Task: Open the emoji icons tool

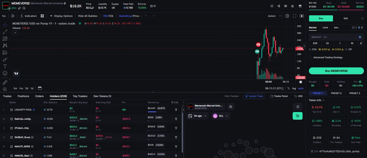Action: [x=5, y=73]
